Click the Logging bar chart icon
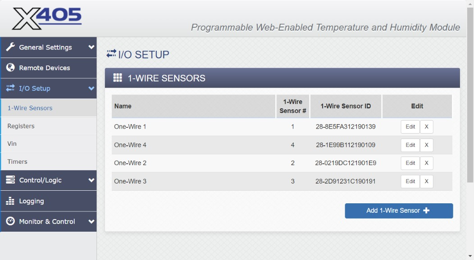This screenshot has height=260, width=474. point(10,201)
